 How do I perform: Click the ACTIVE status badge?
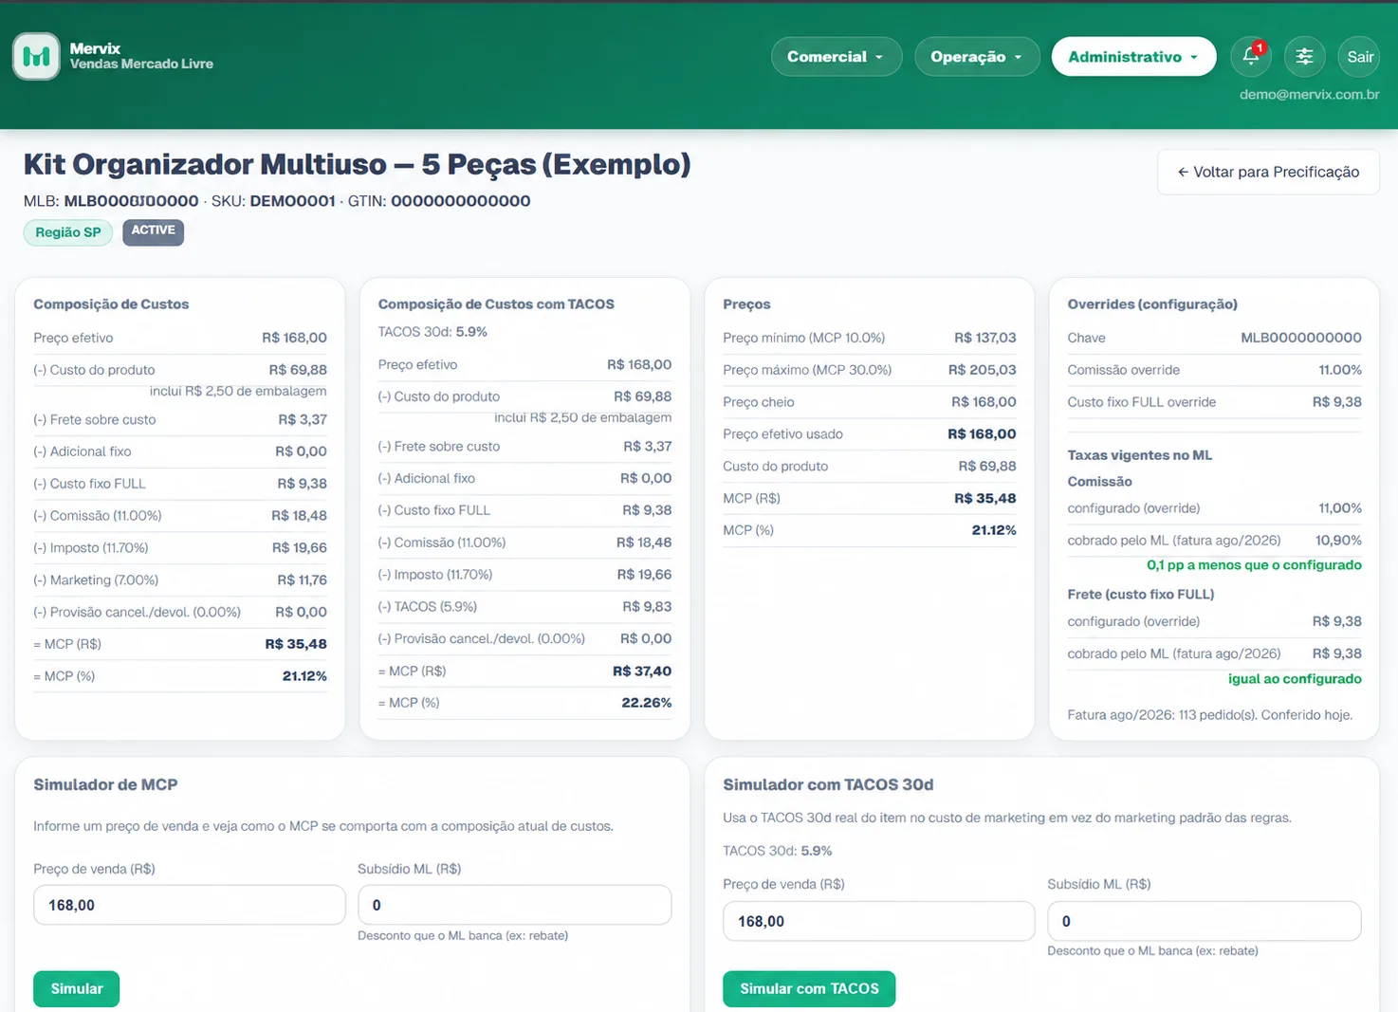(x=153, y=231)
